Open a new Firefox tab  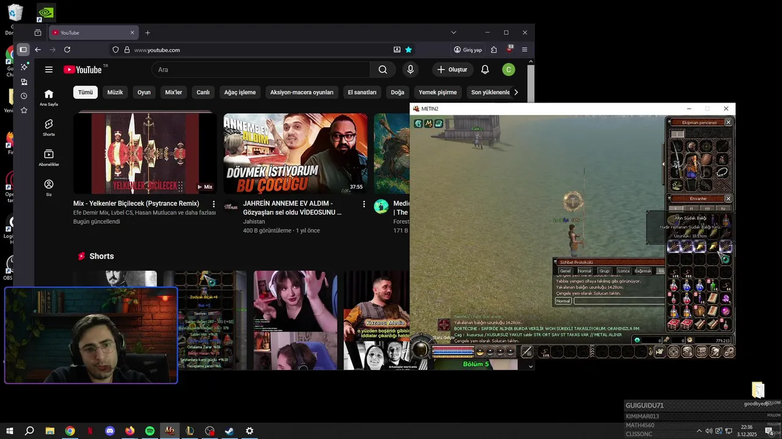(x=147, y=33)
